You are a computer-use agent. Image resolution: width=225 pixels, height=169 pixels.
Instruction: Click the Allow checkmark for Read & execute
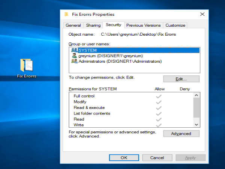point(159,108)
